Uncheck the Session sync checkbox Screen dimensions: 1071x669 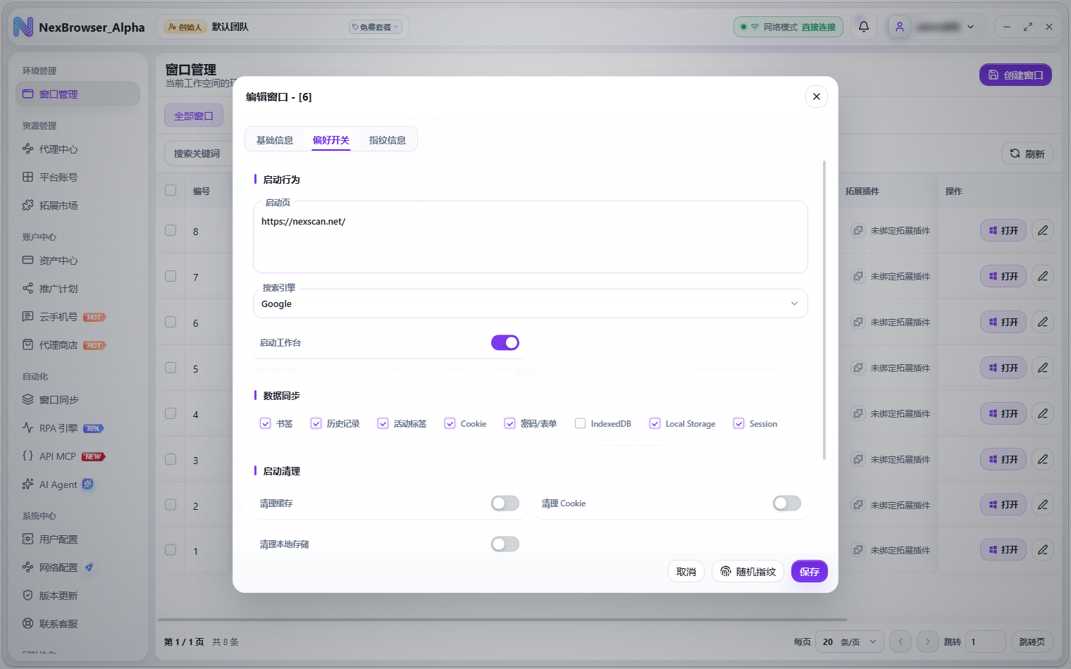click(x=738, y=423)
